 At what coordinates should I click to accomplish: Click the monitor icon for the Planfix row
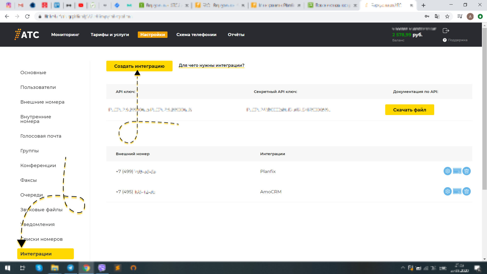coord(457,171)
